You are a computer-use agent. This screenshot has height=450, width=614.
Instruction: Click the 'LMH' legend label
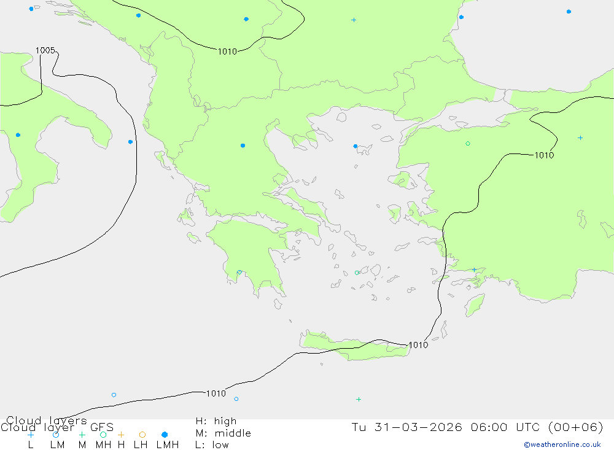click(x=168, y=445)
